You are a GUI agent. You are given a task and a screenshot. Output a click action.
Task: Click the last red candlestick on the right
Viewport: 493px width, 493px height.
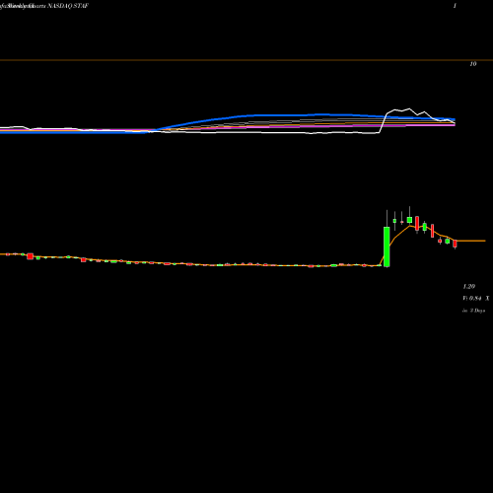(455, 244)
